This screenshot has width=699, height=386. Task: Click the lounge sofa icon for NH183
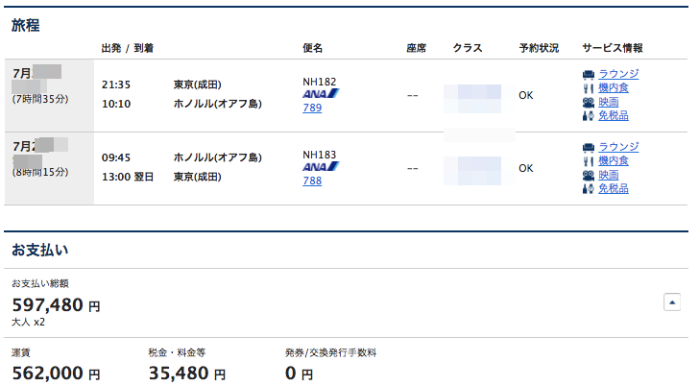click(589, 148)
